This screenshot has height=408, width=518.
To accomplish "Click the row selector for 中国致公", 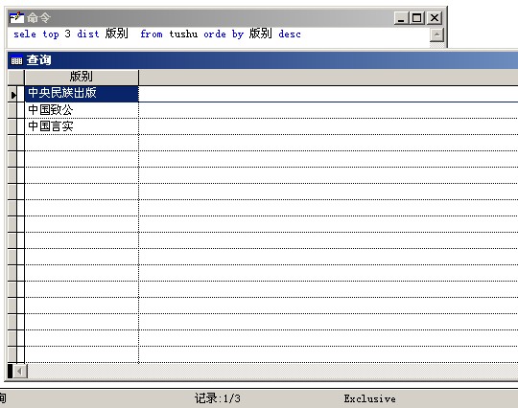I will tap(12, 110).
